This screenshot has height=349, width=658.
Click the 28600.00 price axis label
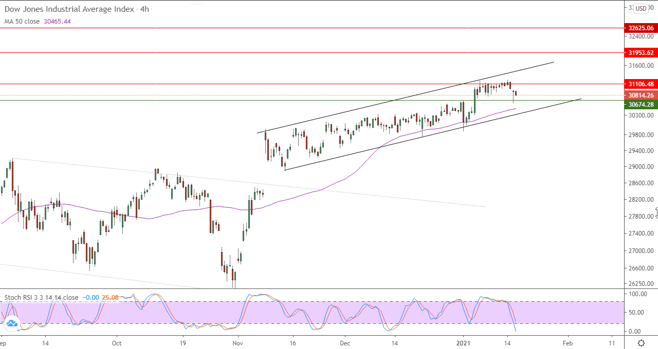point(641,183)
